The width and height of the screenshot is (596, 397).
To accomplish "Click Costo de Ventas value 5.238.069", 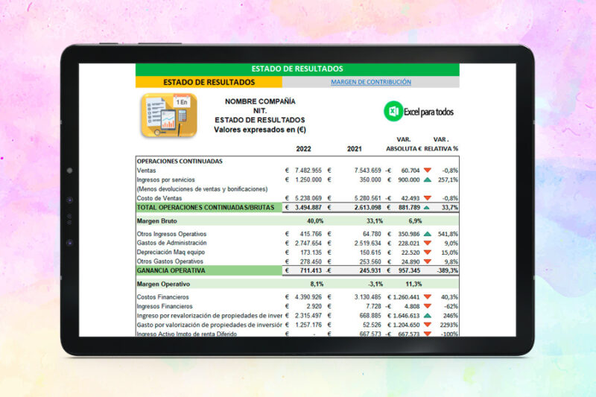I will 308,198.
